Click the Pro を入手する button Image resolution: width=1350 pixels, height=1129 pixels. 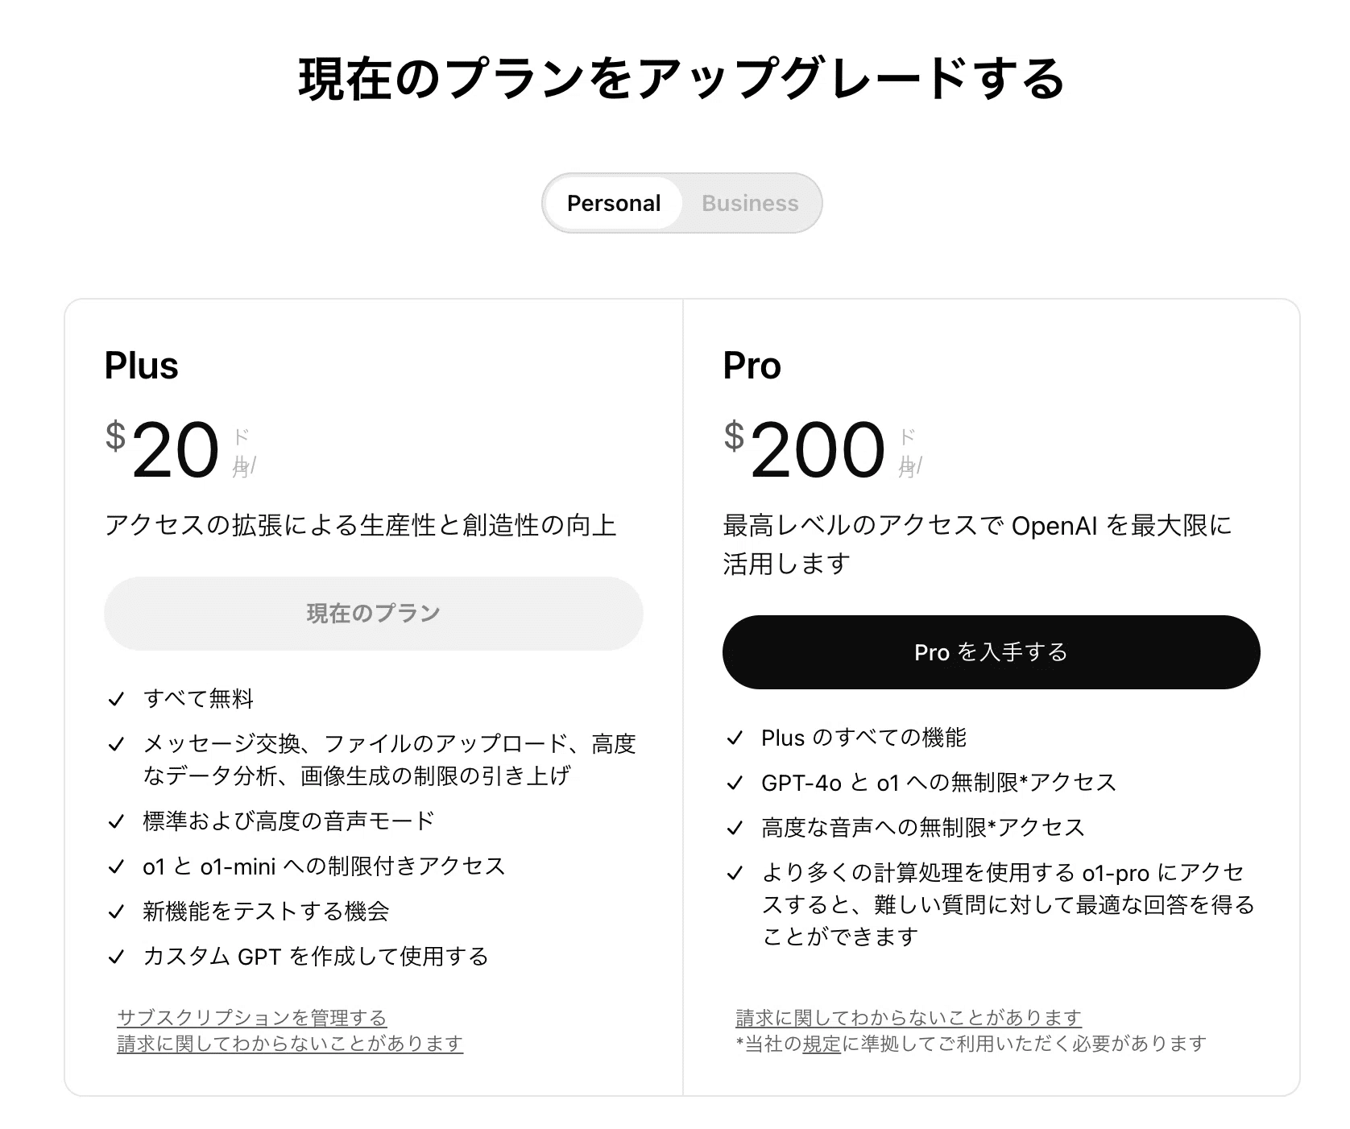[x=991, y=652]
